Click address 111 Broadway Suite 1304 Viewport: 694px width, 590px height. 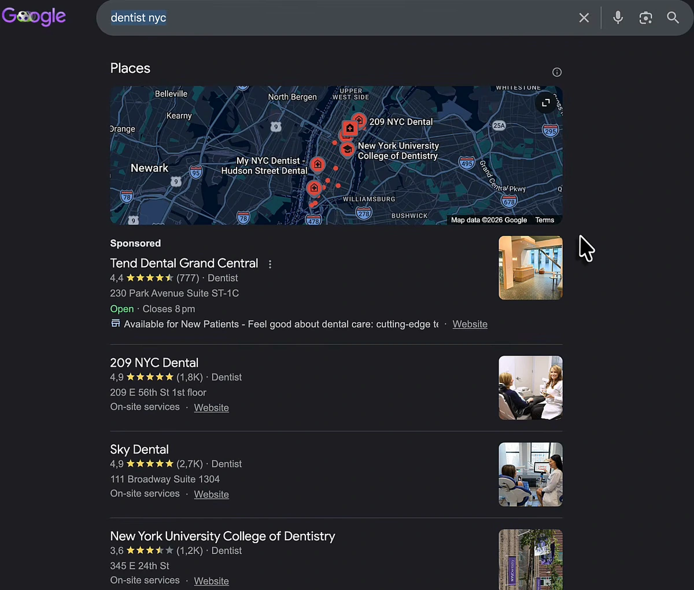pos(165,479)
